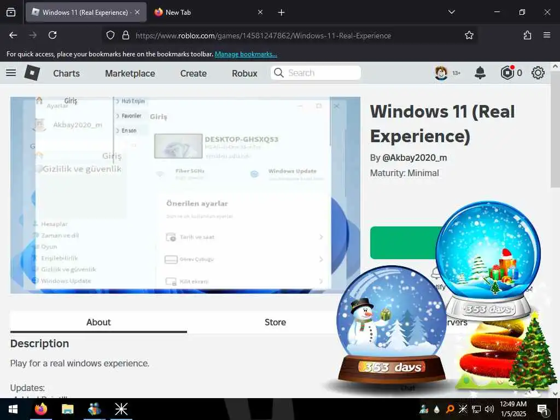Open the volume tray icon

(489, 409)
